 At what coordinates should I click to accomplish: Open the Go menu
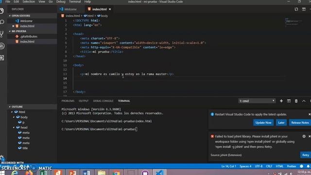point(51,1)
